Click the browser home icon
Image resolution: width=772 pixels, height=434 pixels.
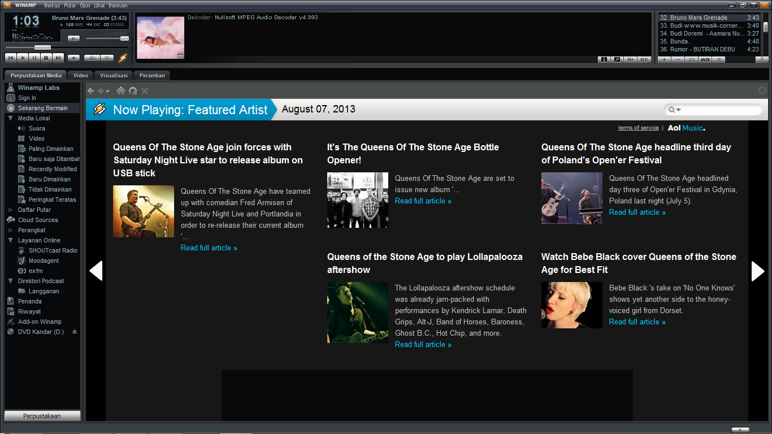[120, 91]
